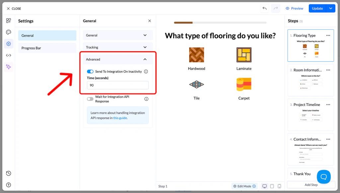Toggle Edit Mode in bottom bar
This screenshot has height=193, width=340.
click(244, 186)
